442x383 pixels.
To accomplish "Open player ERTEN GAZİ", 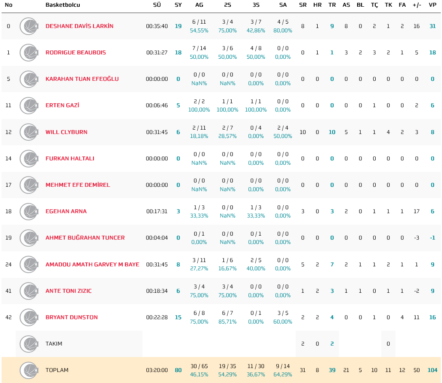I will [62, 106].
